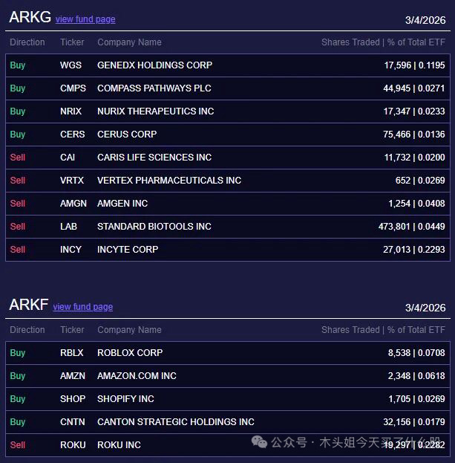
Task: Click the INCY ticker symbol
Action: coord(71,250)
